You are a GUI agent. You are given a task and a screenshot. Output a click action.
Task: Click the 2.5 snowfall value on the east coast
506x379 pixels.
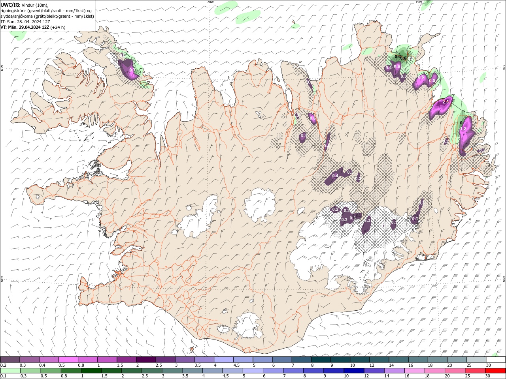[446, 102]
